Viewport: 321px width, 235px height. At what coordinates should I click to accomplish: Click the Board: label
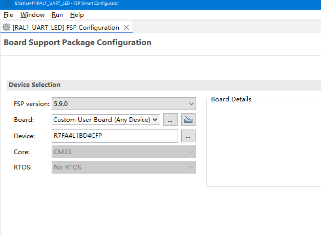coord(24,119)
